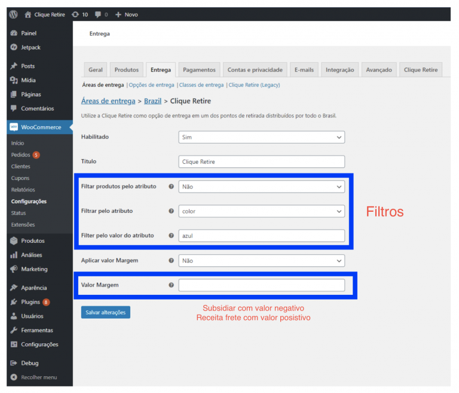Expand the Habilitado dropdown
The width and height of the screenshot is (459, 393).
pos(262,137)
